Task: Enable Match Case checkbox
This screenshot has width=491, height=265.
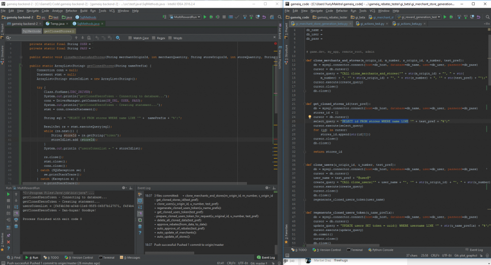Action: [x=130, y=38]
